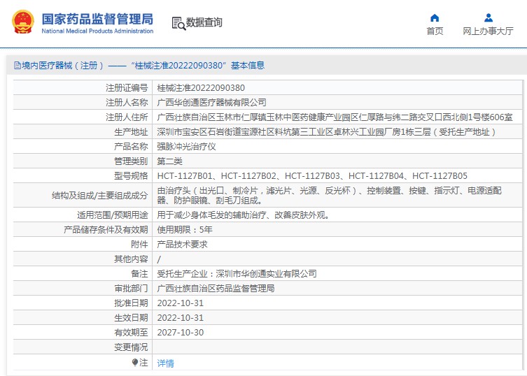Click the 基本信息 header title

click(x=248, y=65)
